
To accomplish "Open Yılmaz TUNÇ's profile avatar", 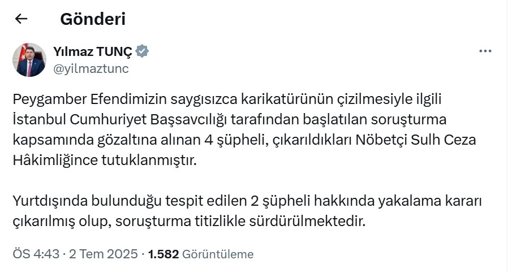I will pos(29,60).
